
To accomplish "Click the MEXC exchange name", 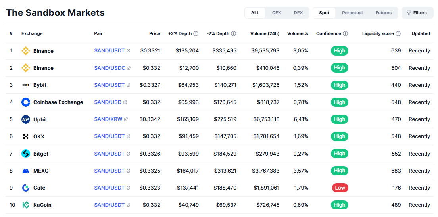I will point(41,171).
